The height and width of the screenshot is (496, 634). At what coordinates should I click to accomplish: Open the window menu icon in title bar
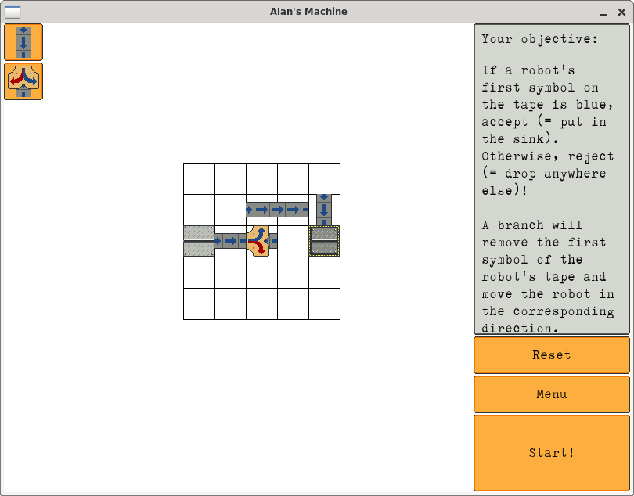(x=12, y=12)
